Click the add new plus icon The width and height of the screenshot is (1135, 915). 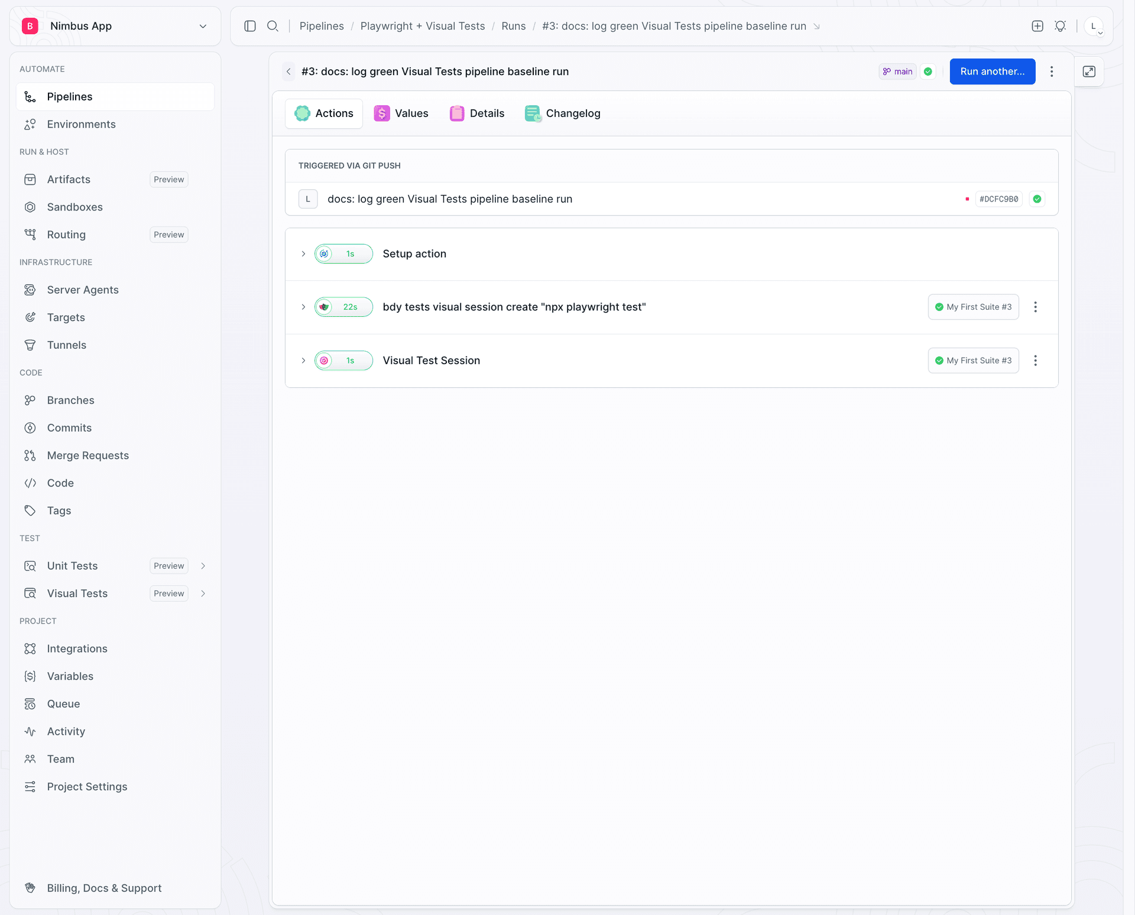pos(1037,26)
